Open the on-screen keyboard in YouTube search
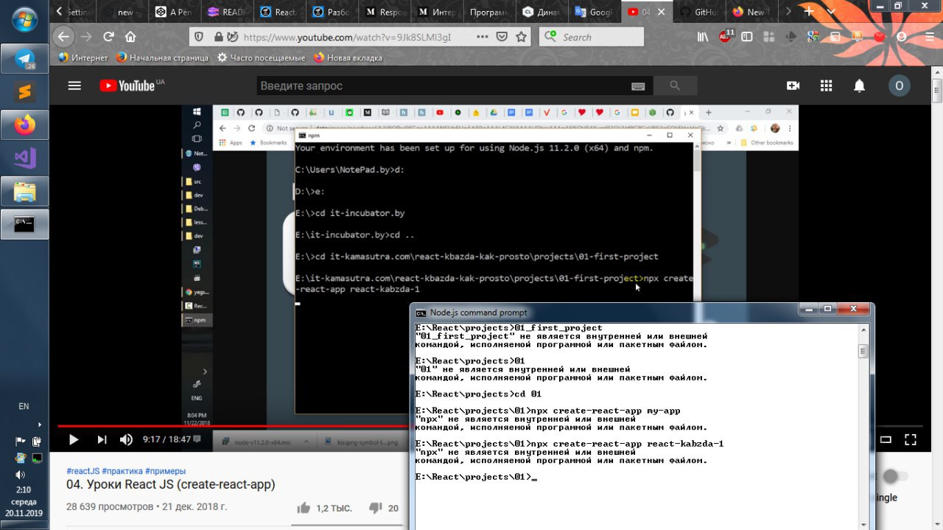The image size is (943, 530). pyautogui.click(x=639, y=86)
